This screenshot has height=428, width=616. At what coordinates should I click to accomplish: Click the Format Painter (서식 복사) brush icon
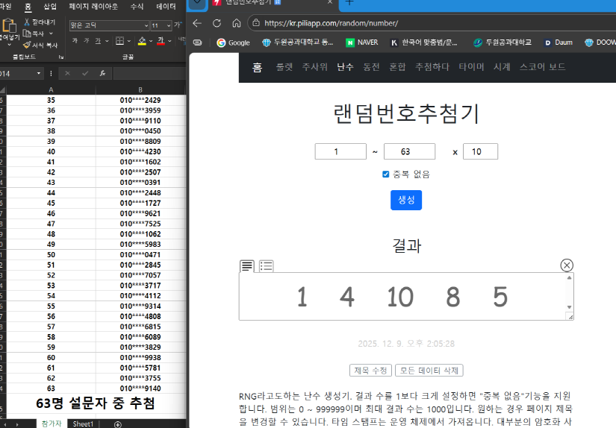28,45
